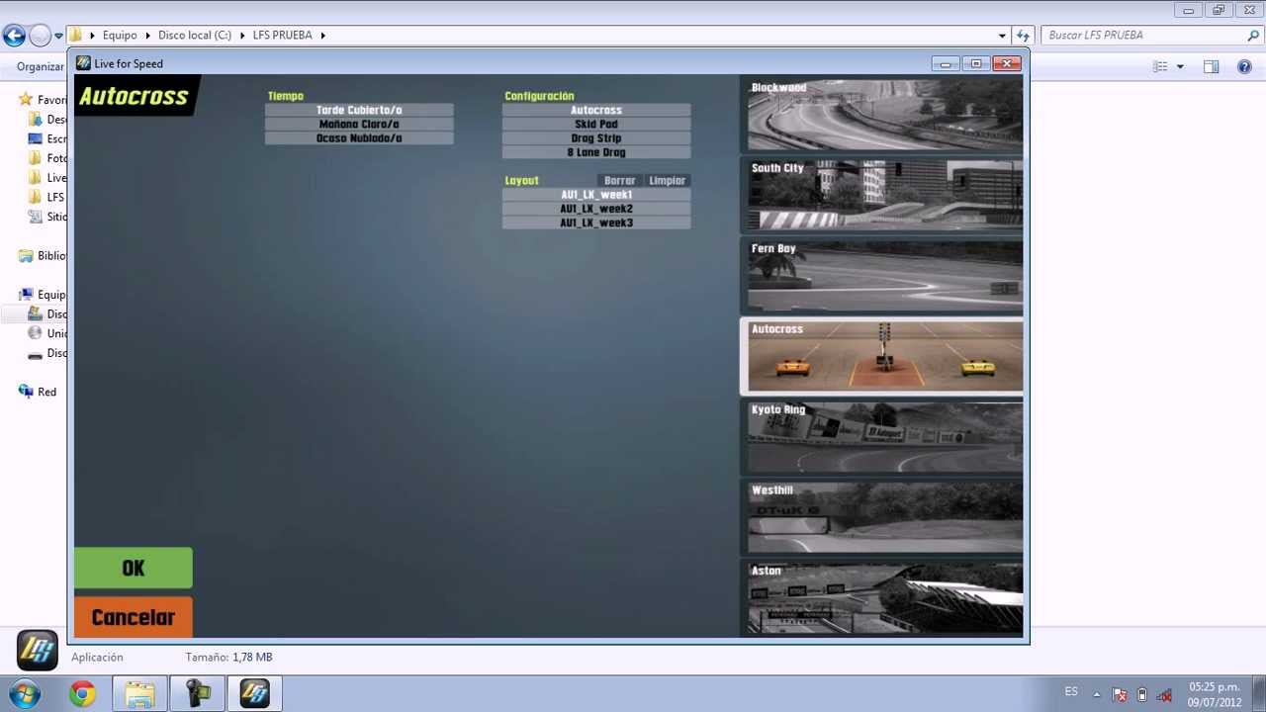Choose the Drag Strip configuration
The width and height of the screenshot is (1266, 712).
[x=596, y=138]
